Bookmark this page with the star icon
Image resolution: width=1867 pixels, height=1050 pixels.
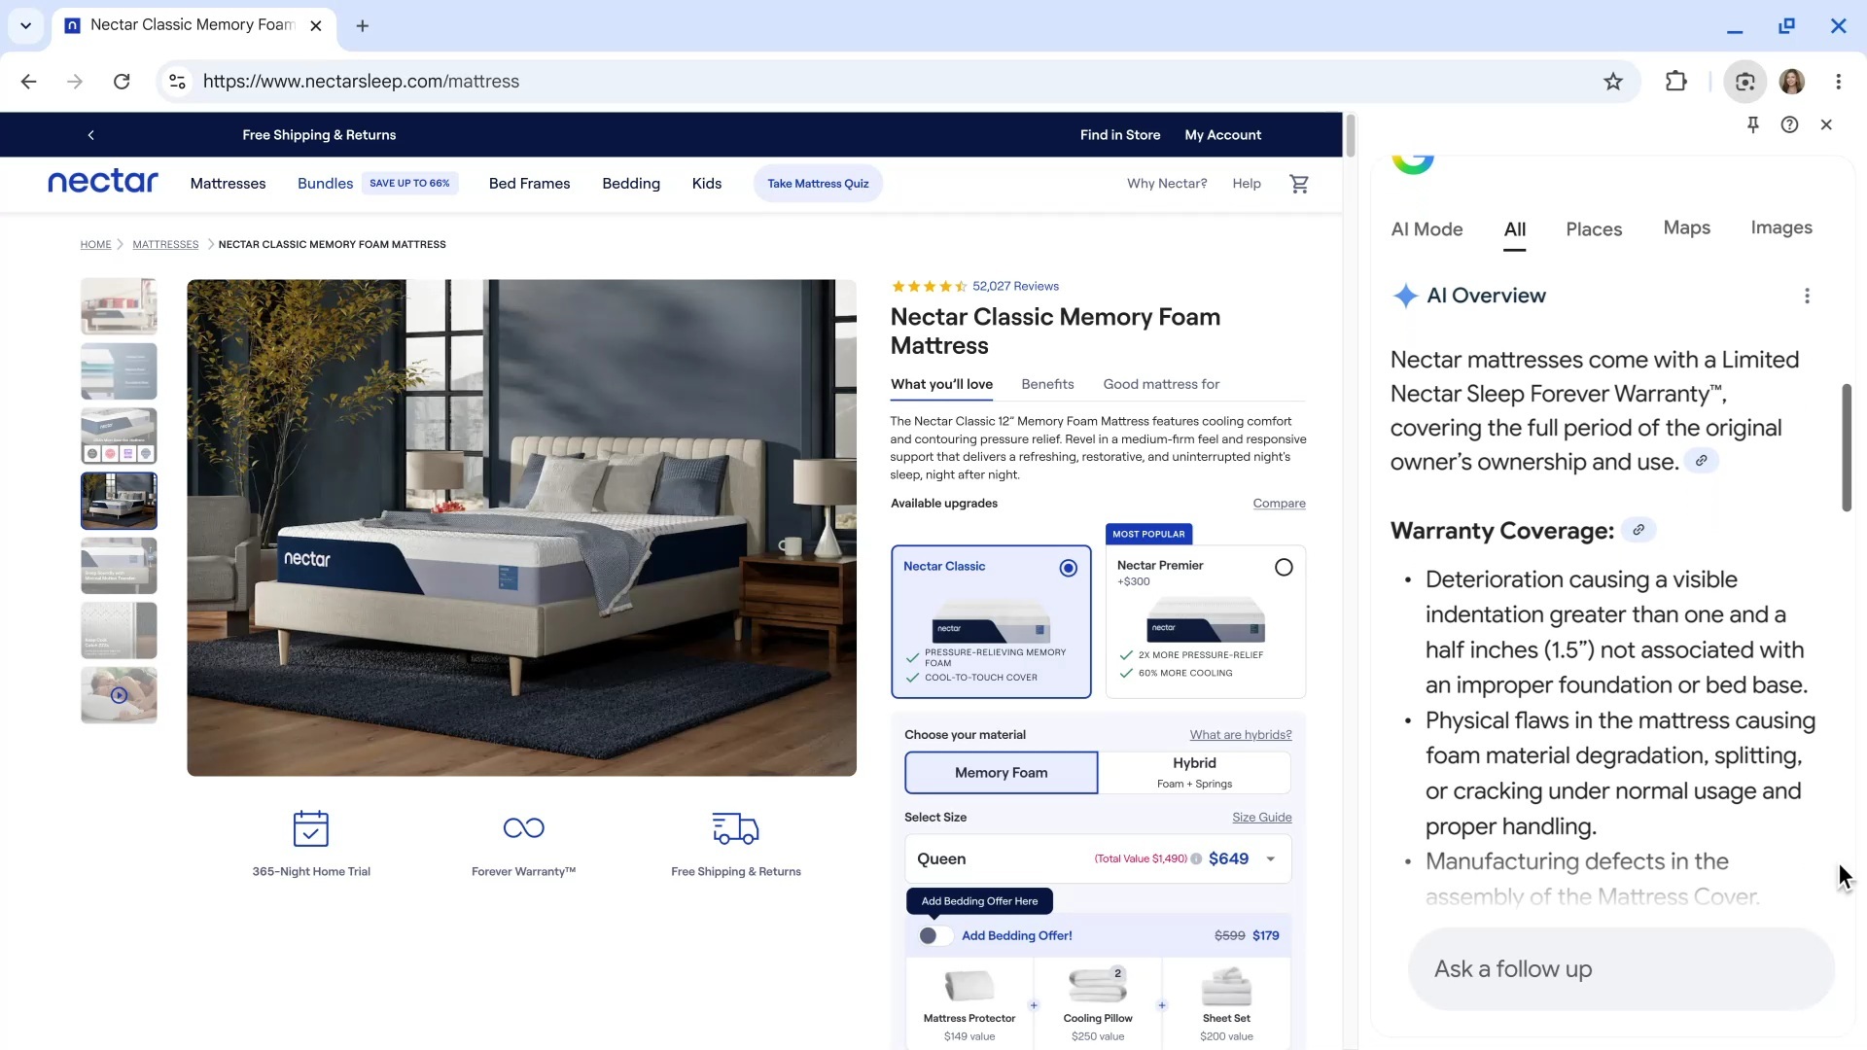point(1613,82)
